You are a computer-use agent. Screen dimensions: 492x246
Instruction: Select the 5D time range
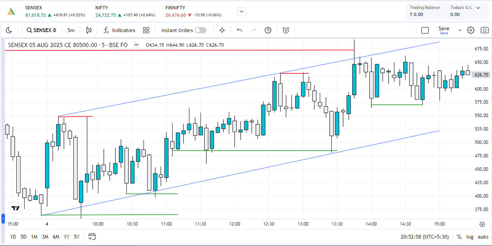point(23,237)
